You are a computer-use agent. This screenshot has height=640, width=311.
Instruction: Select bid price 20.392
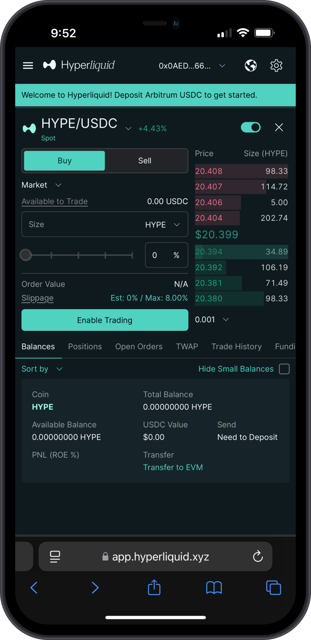point(209,267)
